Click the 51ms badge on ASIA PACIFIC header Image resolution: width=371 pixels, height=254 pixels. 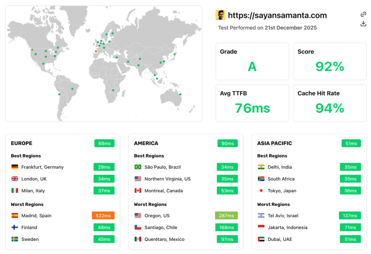click(x=350, y=143)
